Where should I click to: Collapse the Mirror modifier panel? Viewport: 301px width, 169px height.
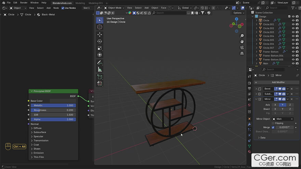tap(256, 99)
